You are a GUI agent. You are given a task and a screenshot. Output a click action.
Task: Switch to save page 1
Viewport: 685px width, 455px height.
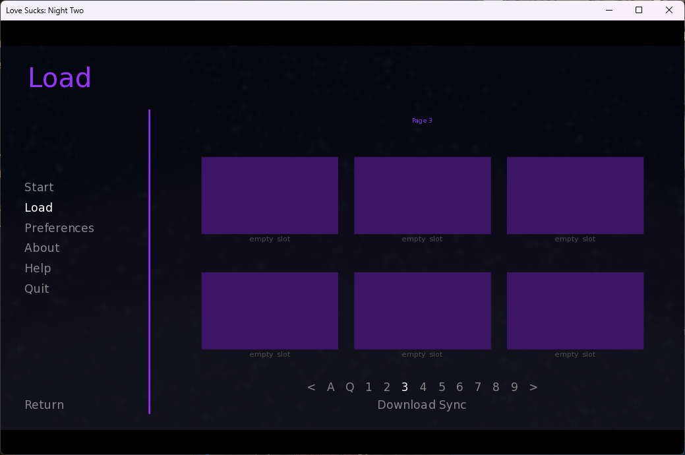pos(369,387)
